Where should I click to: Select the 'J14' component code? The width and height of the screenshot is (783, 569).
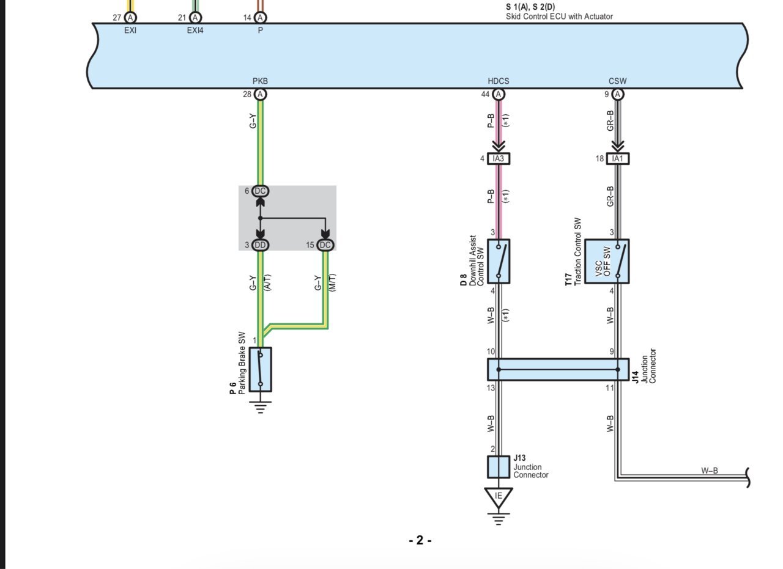click(x=636, y=377)
